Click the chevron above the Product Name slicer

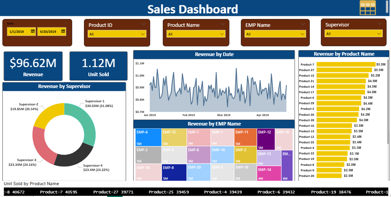(223, 24)
